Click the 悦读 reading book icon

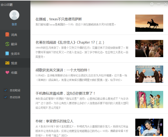[7, 63]
